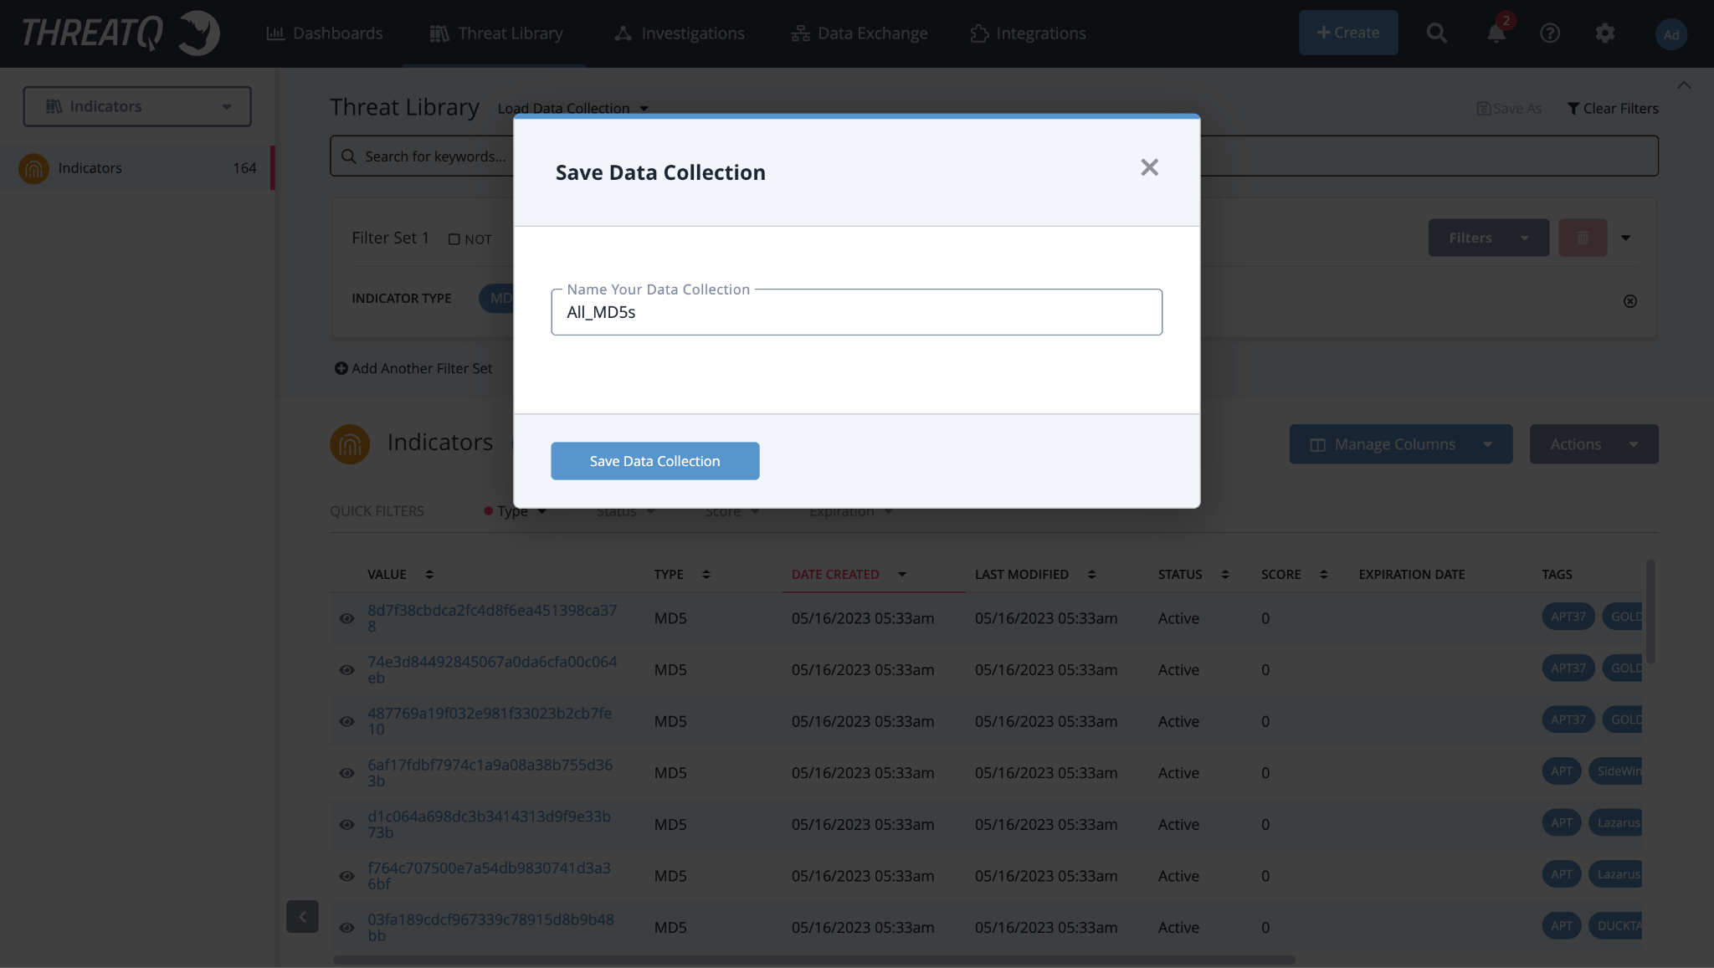
Task: Sort by SCORE column
Action: pyautogui.click(x=1323, y=574)
